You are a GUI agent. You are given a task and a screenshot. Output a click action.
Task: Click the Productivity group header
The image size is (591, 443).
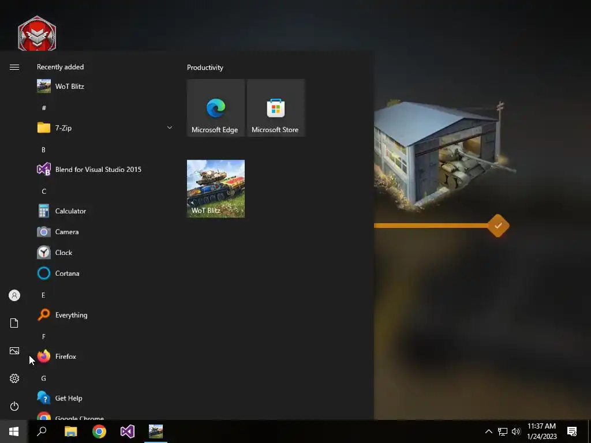click(x=205, y=67)
